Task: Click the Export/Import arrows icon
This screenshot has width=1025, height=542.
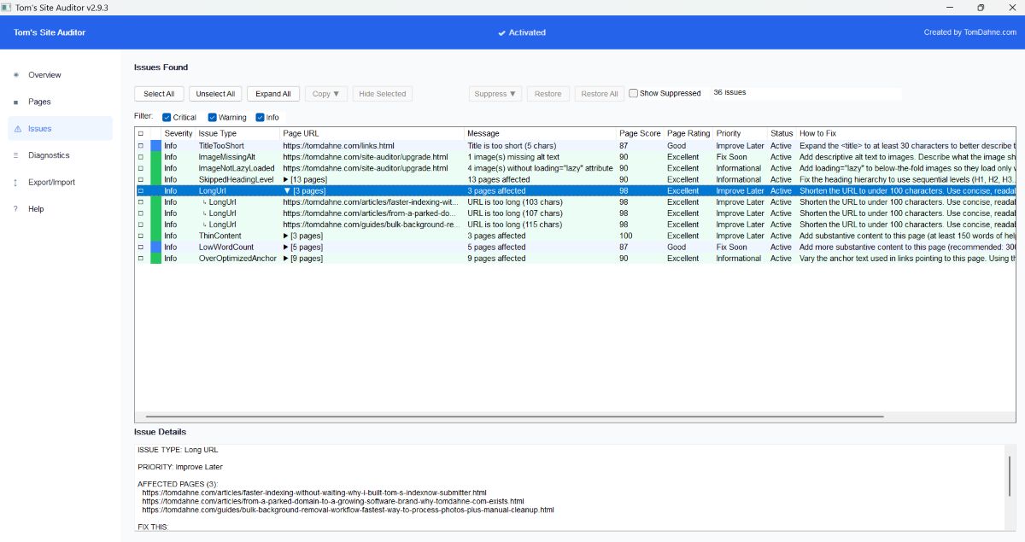Action: point(15,182)
